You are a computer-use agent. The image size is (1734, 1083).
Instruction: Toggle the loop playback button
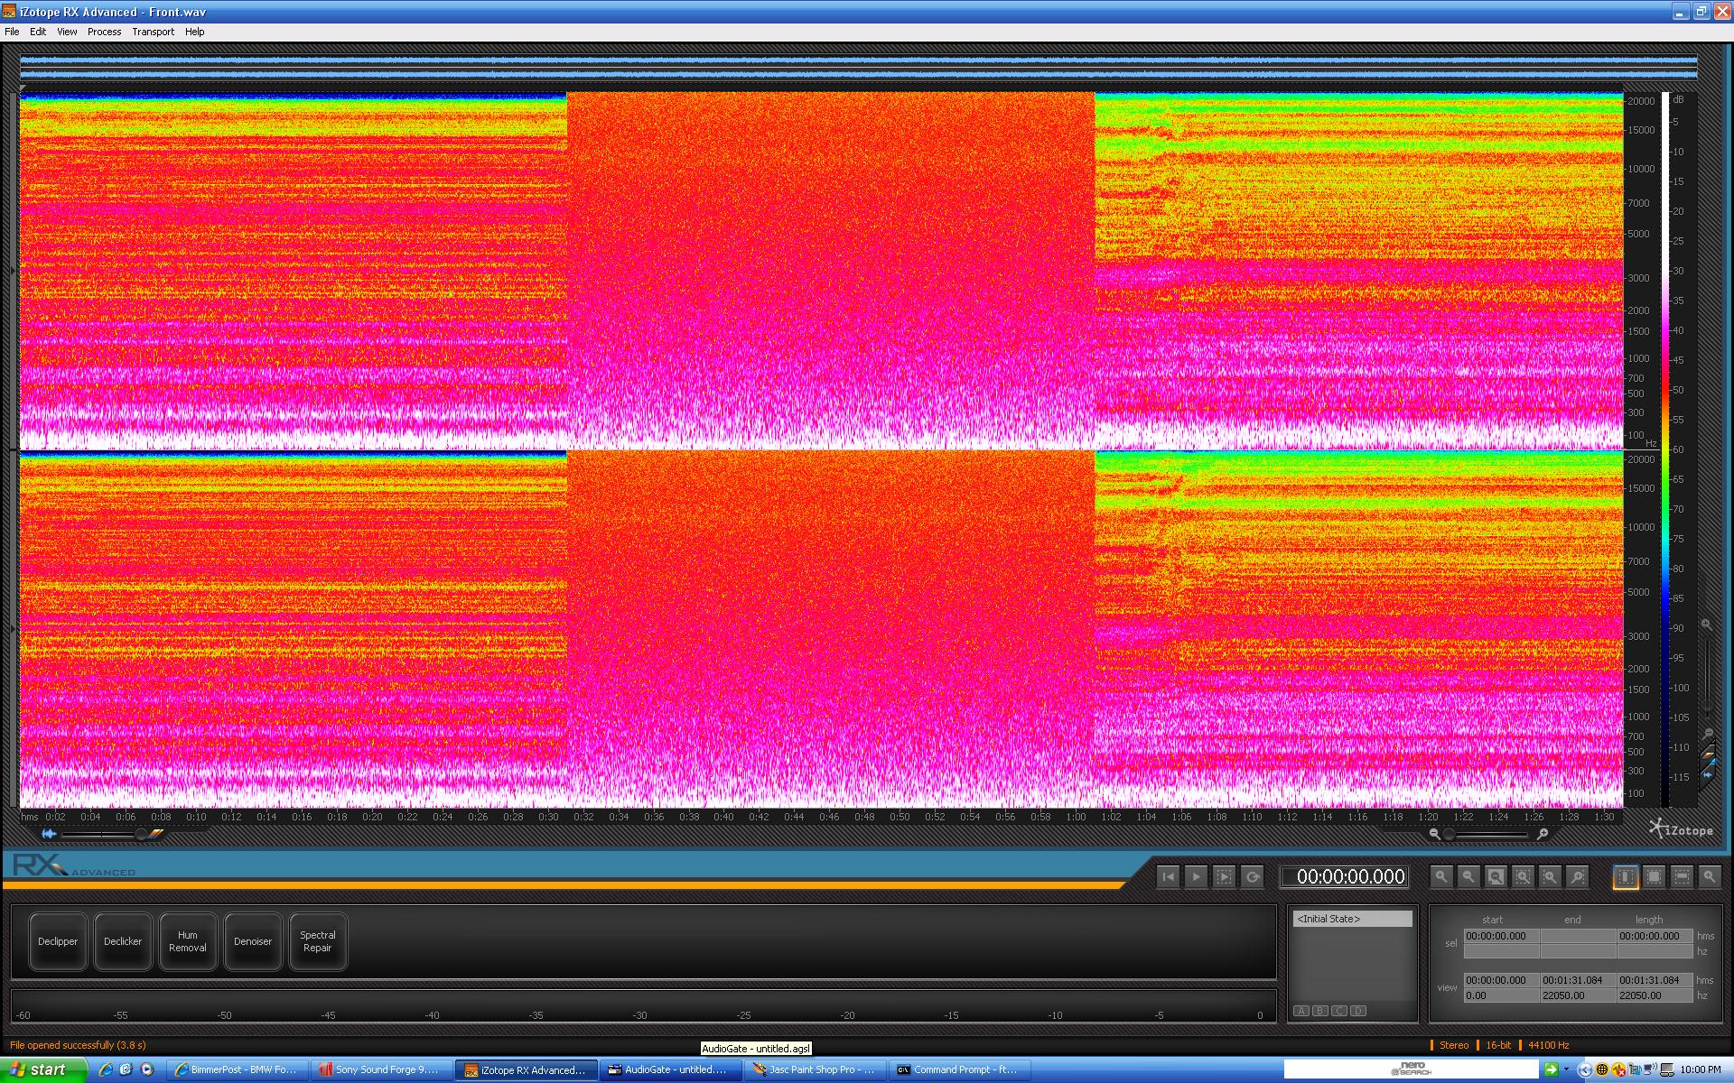coord(1252,876)
